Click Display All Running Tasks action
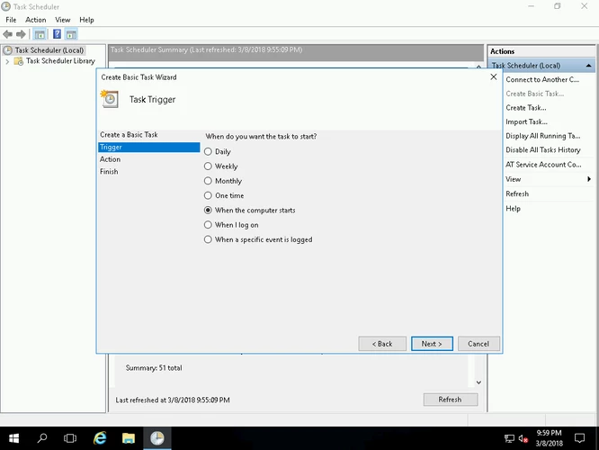599x450 pixels. click(x=543, y=136)
